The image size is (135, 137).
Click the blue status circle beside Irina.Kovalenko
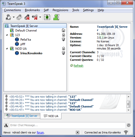(17, 53)
